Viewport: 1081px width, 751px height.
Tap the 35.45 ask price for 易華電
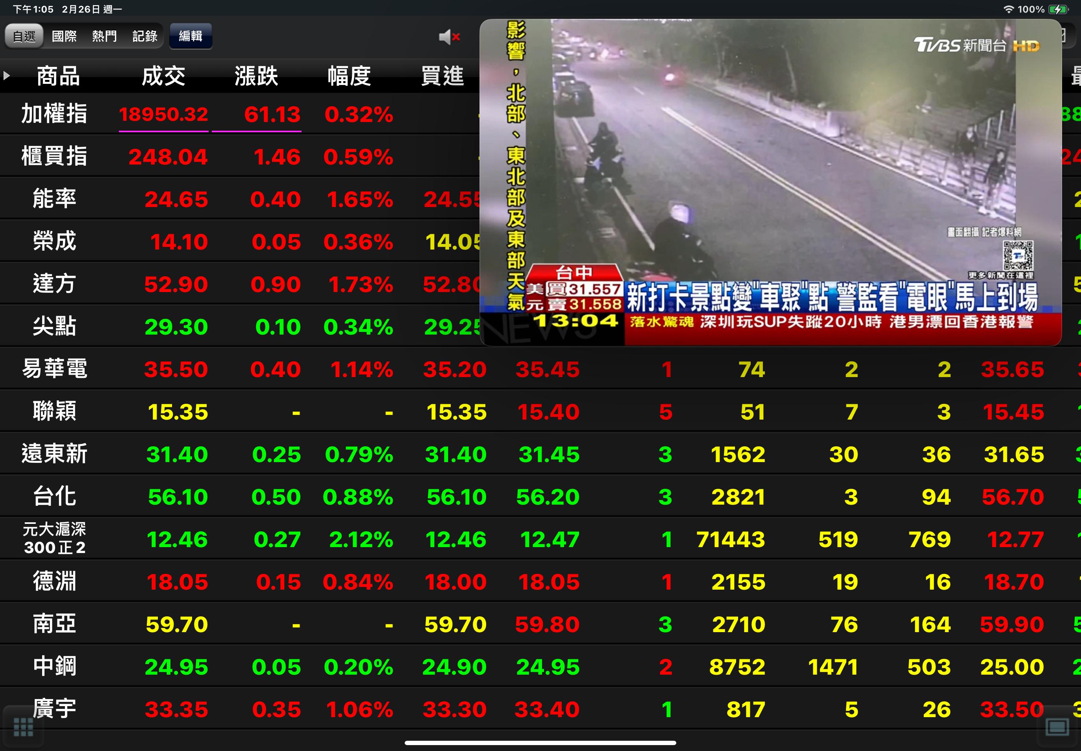547,369
